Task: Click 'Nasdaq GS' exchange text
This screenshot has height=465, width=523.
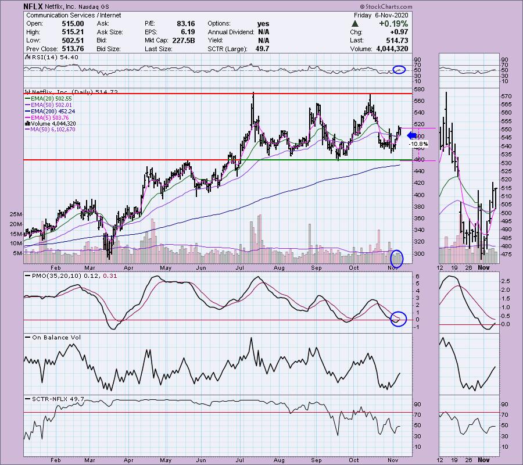Action: coord(94,6)
